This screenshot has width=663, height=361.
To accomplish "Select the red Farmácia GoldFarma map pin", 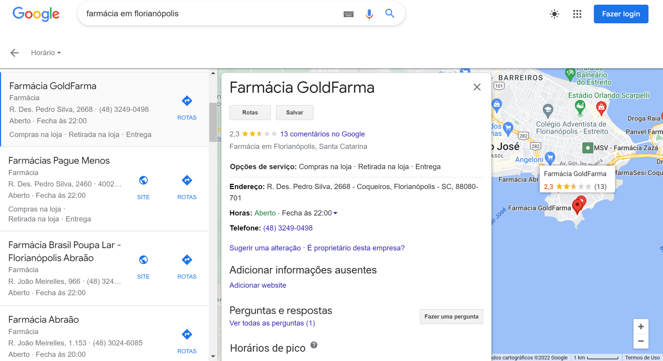I will [577, 206].
